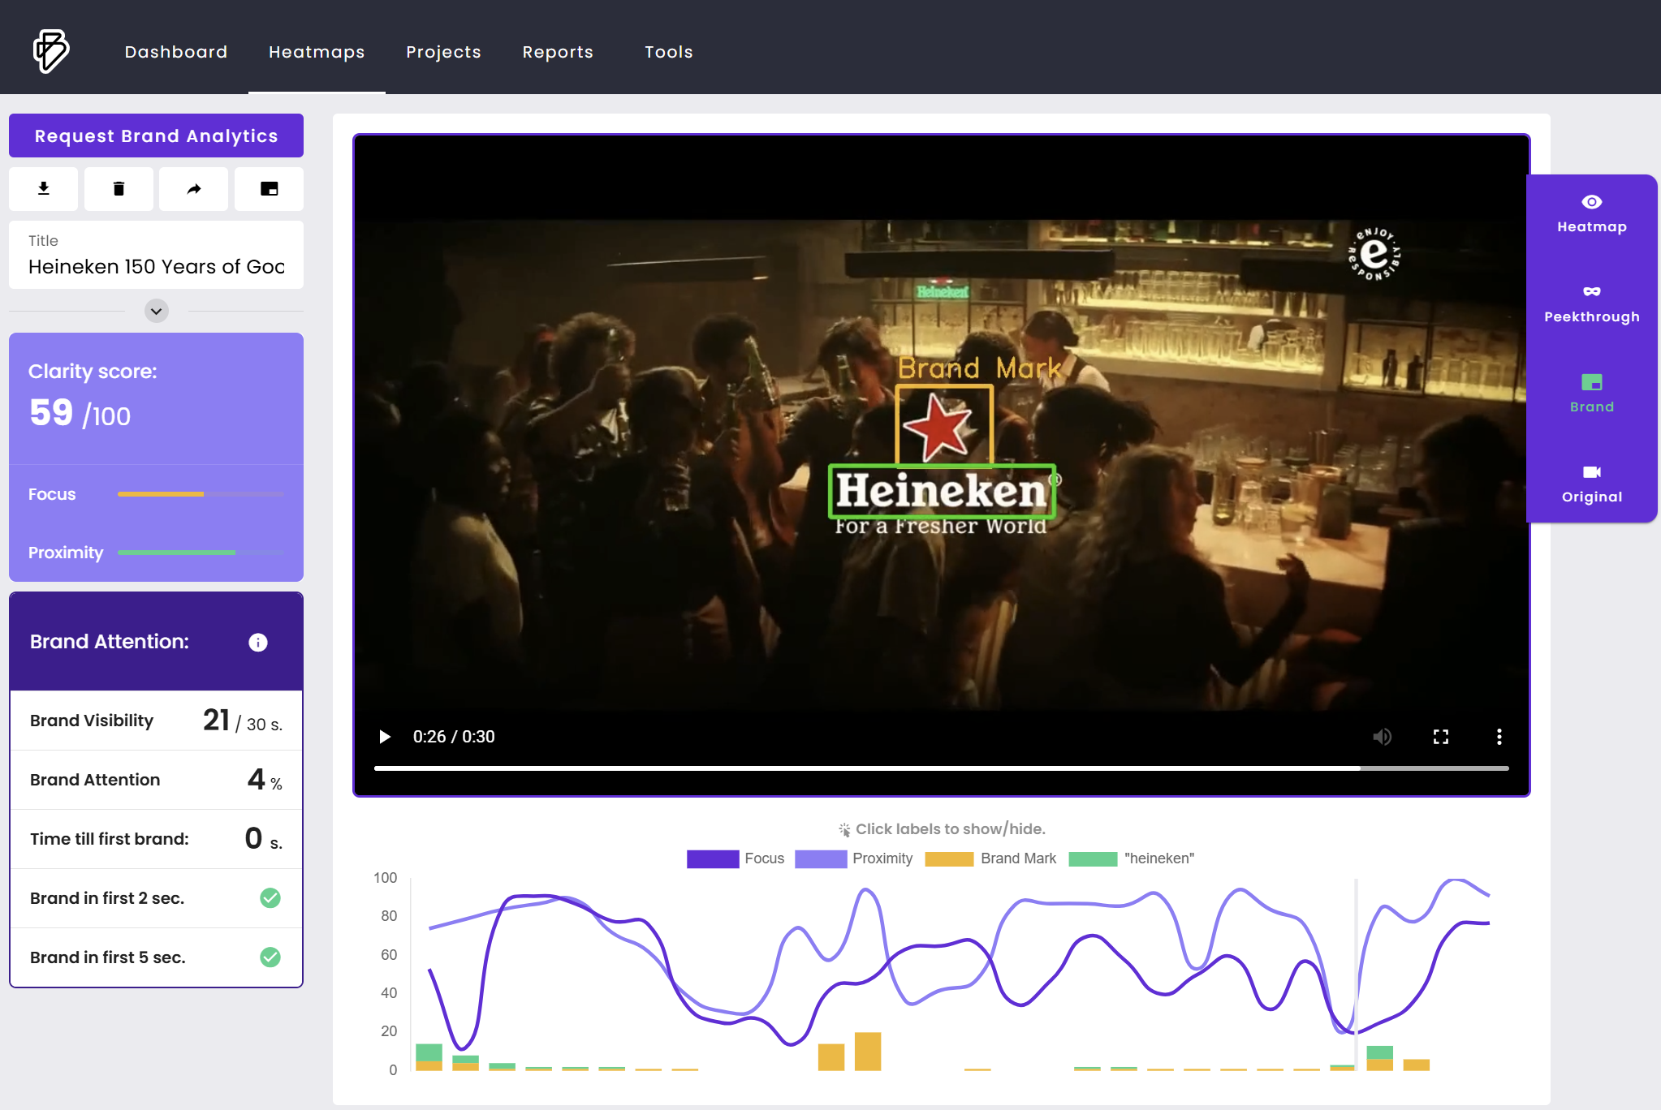The height and width of the screenshot is (1110, 1661).
Task: Open video more options menu
Action: point(1499,737)
